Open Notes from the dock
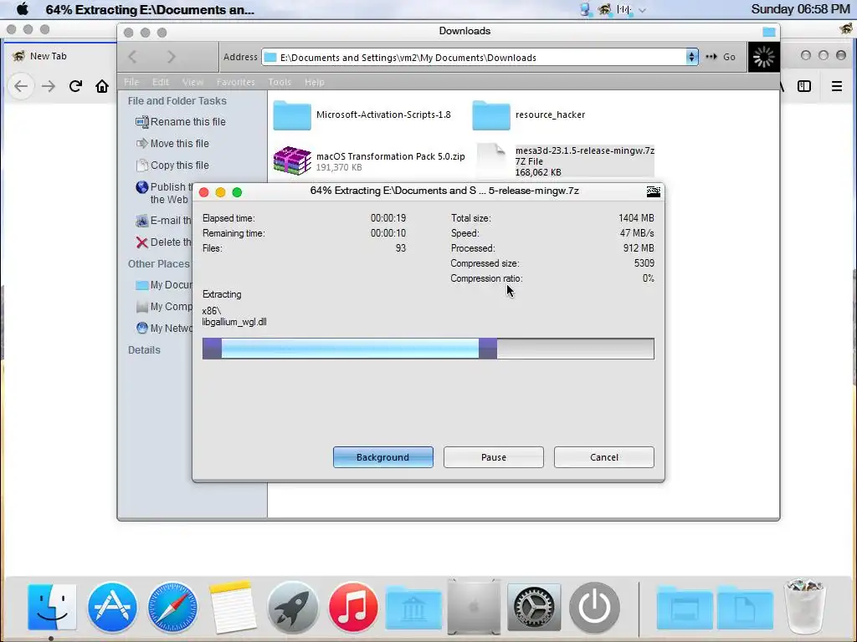This screenshot has width=857, height=642. point(233,607)
